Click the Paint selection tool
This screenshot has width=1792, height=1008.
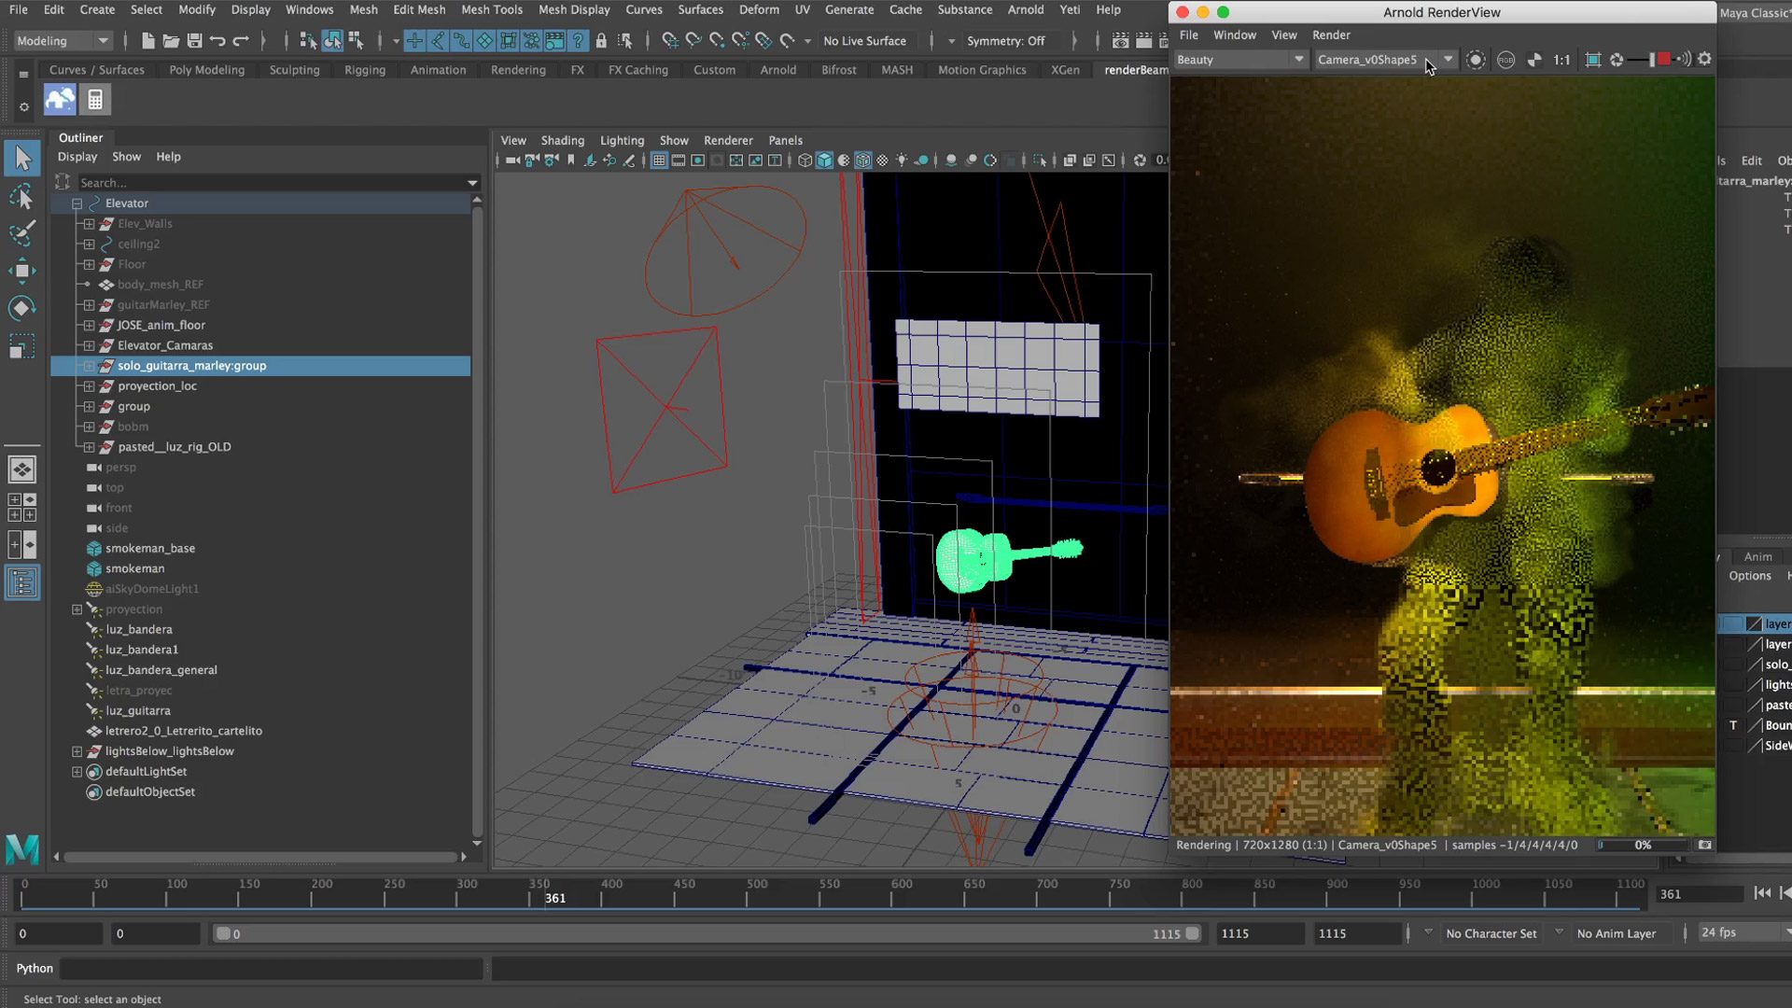[21, 233]
